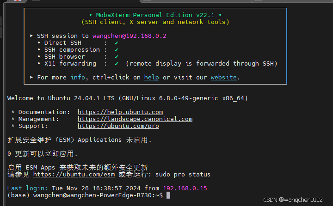Click the MobaXterm Personal Edition title text
This screenshot has height=206, width=333.
click(x=155, y=15)
